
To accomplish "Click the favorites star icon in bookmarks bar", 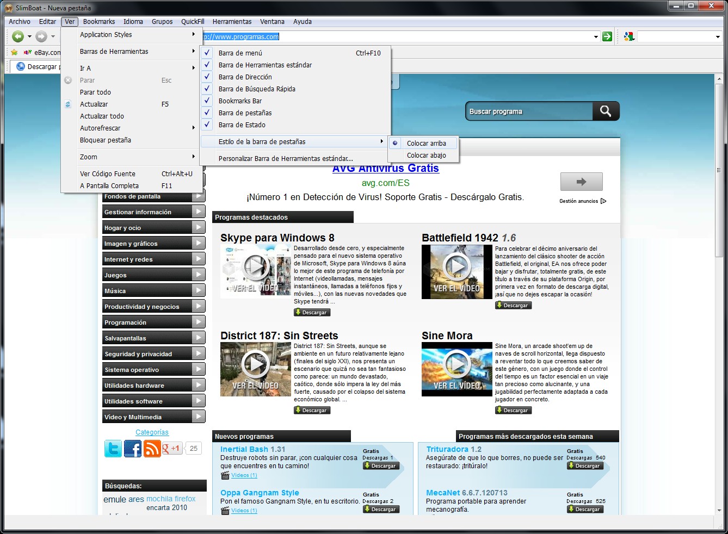I will tap(14, 52).
